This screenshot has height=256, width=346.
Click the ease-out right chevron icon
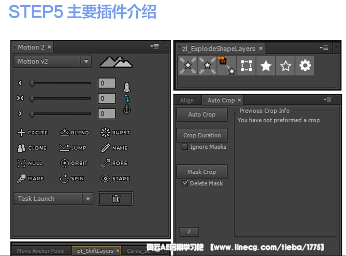click(x=20, y=113)
